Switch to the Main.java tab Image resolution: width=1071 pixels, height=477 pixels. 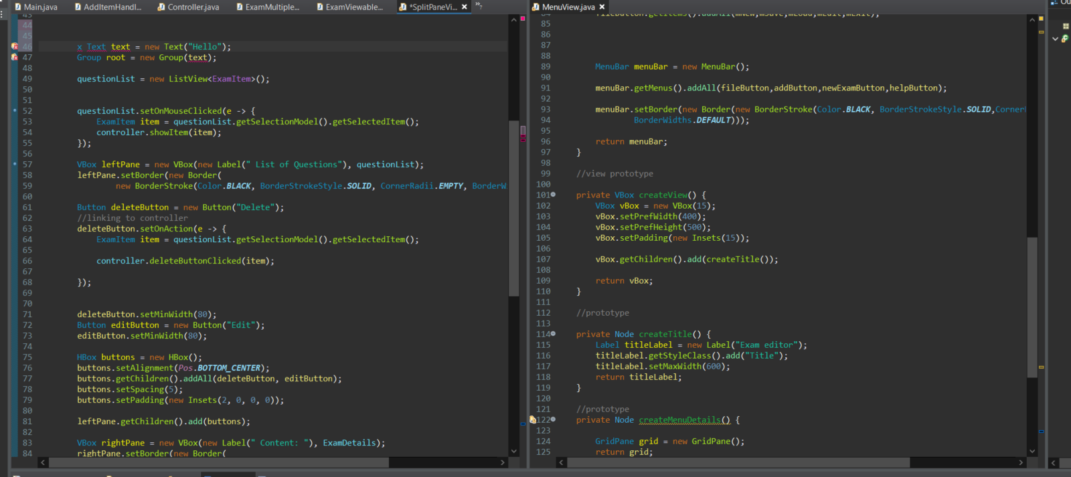point(39,7)
